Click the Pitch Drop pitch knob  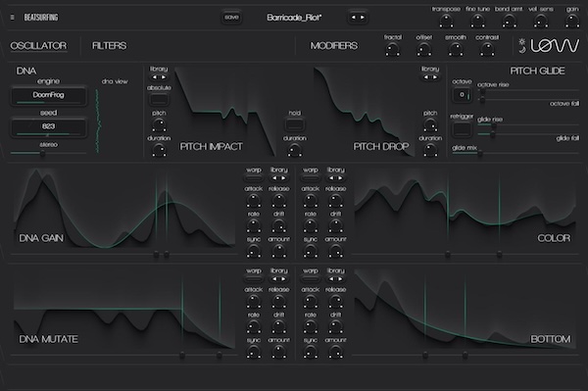point(430,124)
